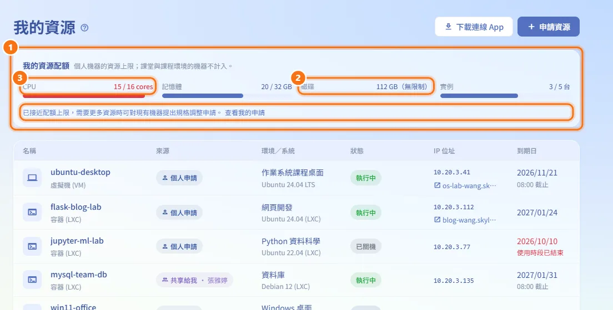Open the mysql-team-db machine name
Viewport: 613px width, 310px height.
[x=79, y=275]
